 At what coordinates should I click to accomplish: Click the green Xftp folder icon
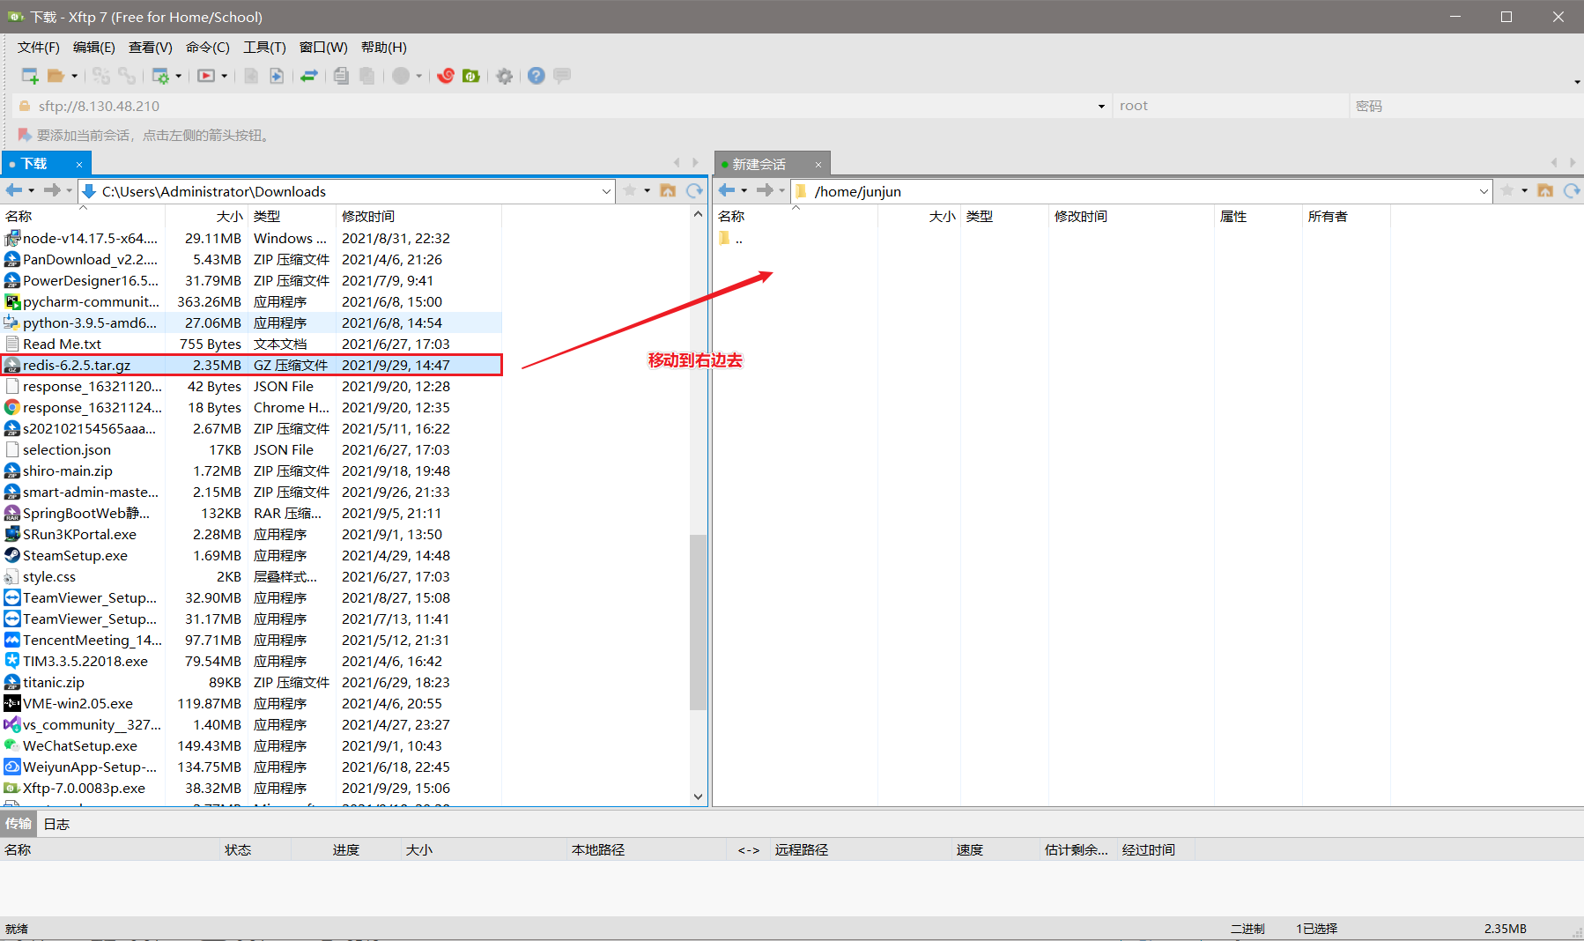pyautogui.click(x=471, y=76)
